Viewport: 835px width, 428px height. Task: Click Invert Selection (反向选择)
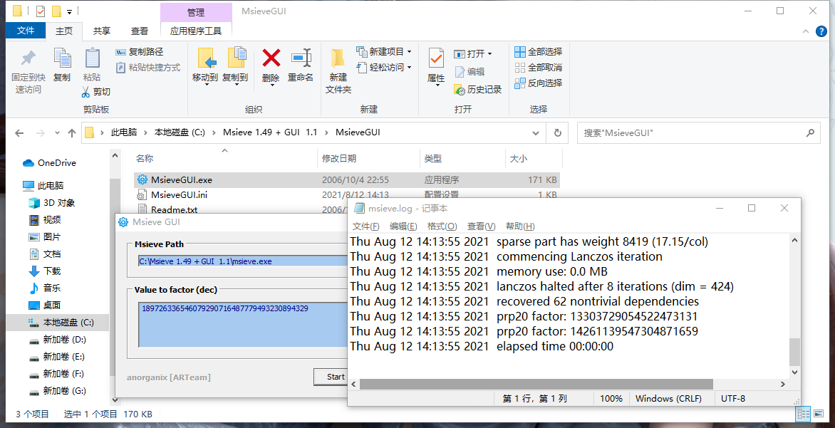click(539, 83)
